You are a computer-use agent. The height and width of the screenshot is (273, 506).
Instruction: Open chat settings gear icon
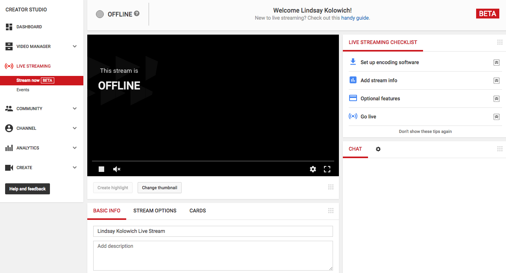(378, 149)
